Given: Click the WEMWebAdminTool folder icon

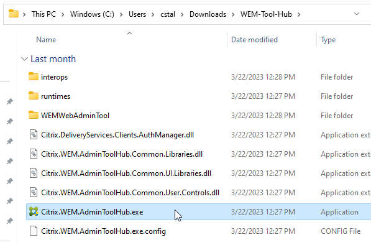Looking at the screenshot, I should pos(34,115).
